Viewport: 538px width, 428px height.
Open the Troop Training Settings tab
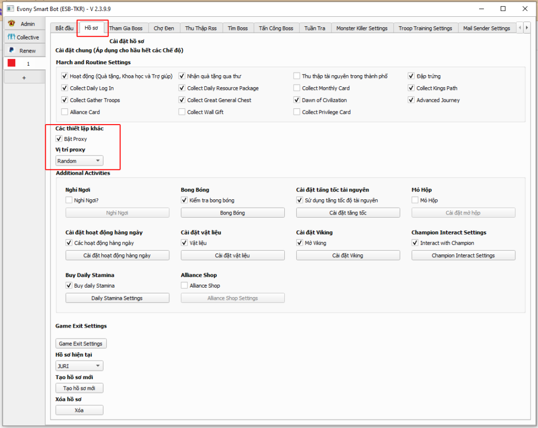[425, 28]
